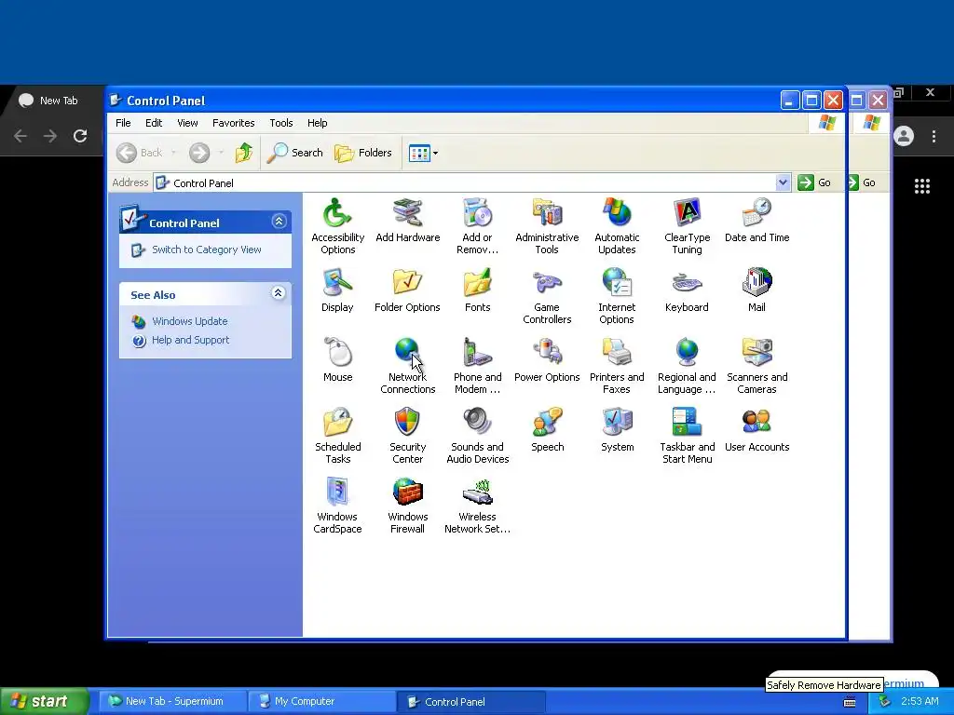Open the Add Hardware icon
This screenshot has width=954, height=715.
tap(408, 220)
